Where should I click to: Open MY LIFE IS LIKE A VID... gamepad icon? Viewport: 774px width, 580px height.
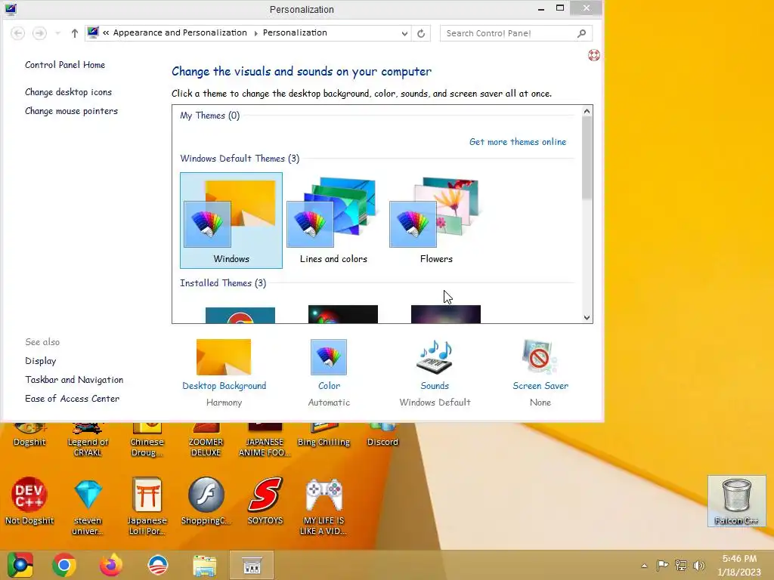coord(324,506)
